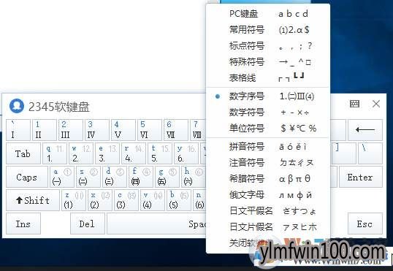The image size is (393, 271).
Task: Close the 2345软键盘 window
Action: [376, 104]
